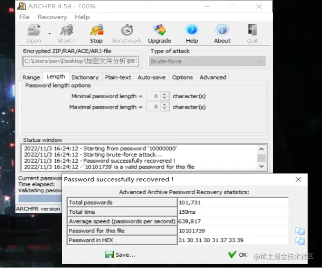Click the Password in HEX label
This screenshot has width=322, height=268.
tap(91, 240)
